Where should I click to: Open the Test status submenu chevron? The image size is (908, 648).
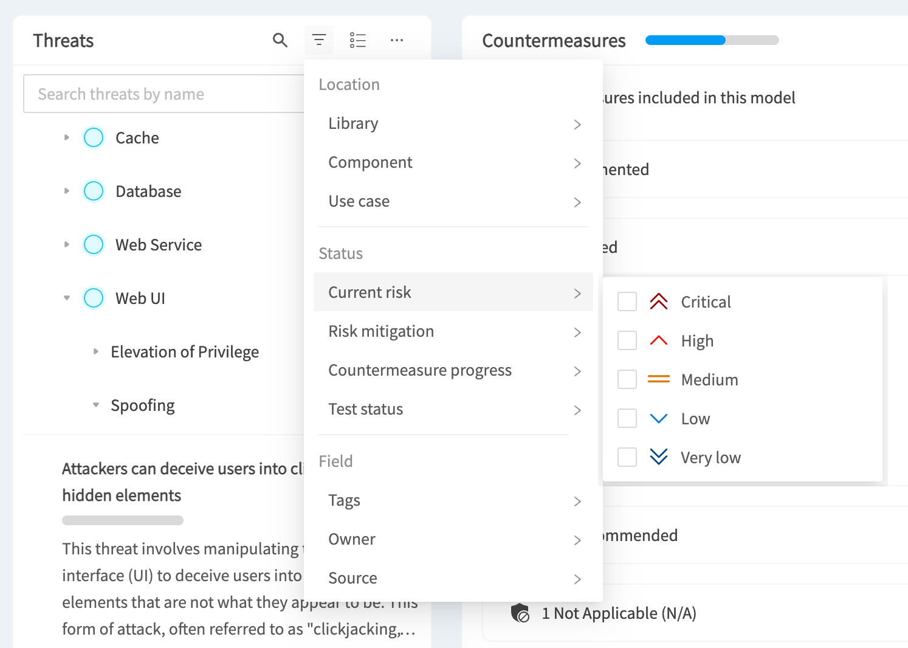pyautogui.click(x=577, y=410)
